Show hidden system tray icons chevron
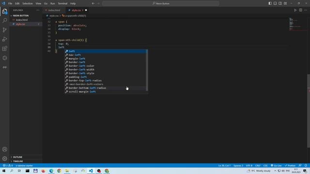Image resolution: width=310 pixels, height=174 pixels. pyautogui.click(x=275, y=171)
